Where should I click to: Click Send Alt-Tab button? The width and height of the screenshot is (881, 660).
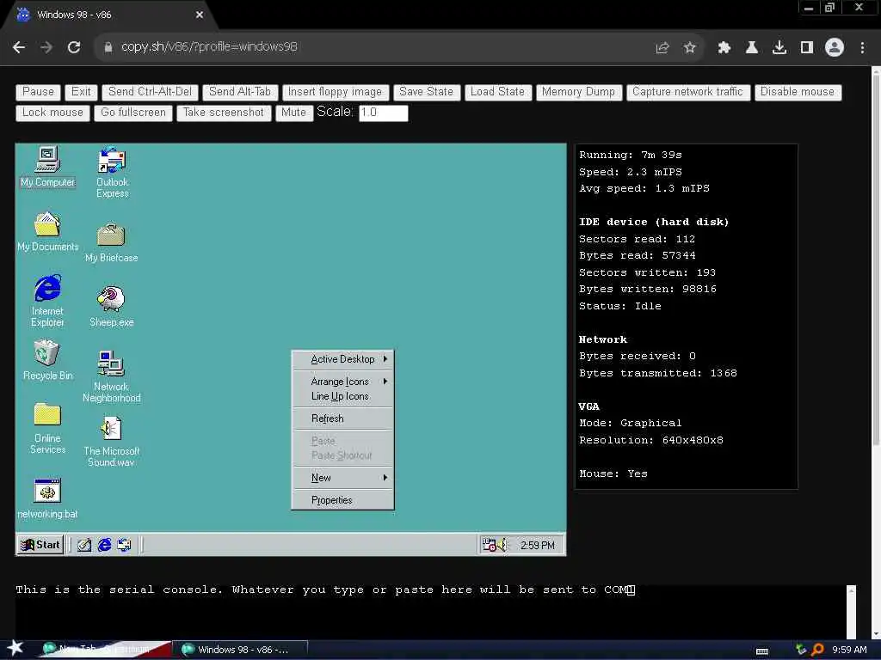tap(240, 92)
